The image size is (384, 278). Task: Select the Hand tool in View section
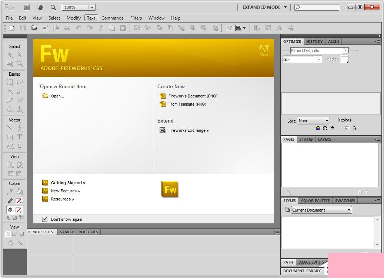click(10, 243)
